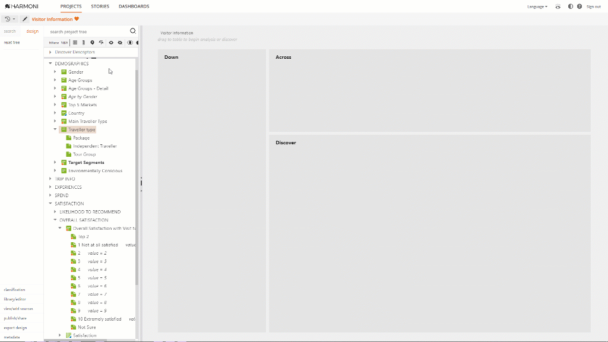Open the PROJECTS menu
Viewport: 608px width, 342px height.
(71, 6)
